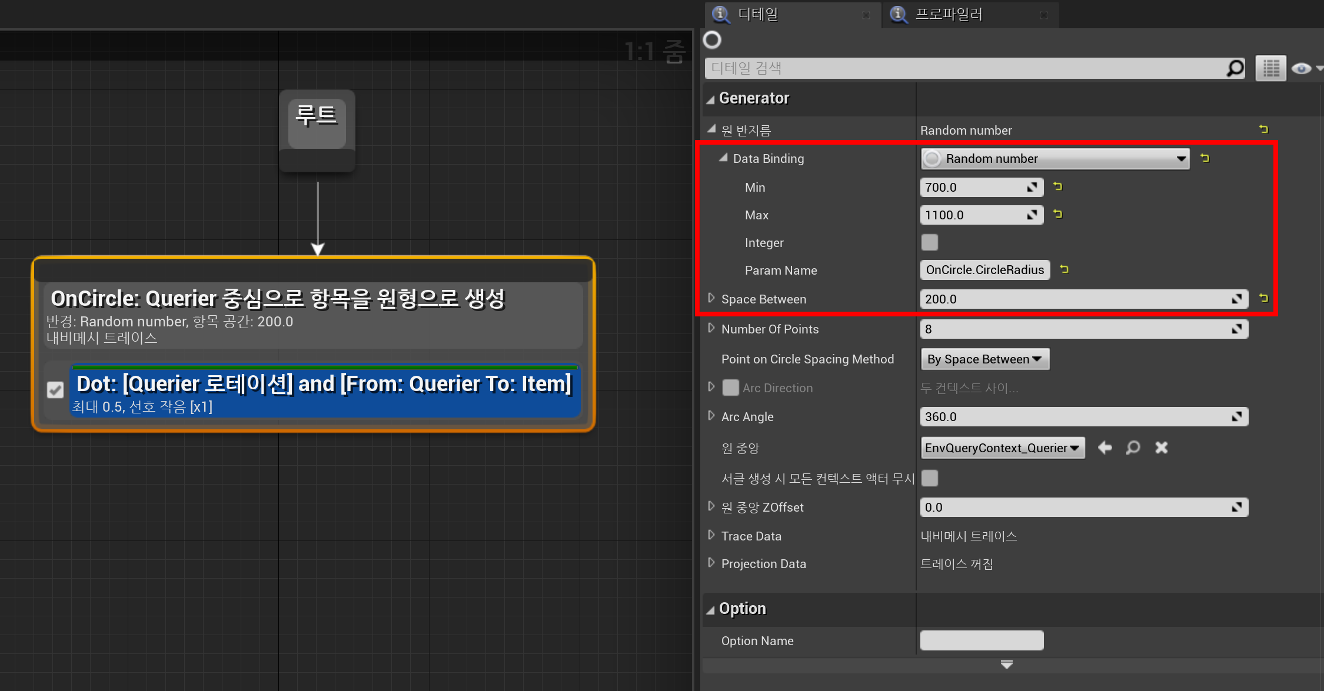1324x691 pixels.
Task: Toggle the Dot test enabled checkbox
Action: click(x=55, y=390)
